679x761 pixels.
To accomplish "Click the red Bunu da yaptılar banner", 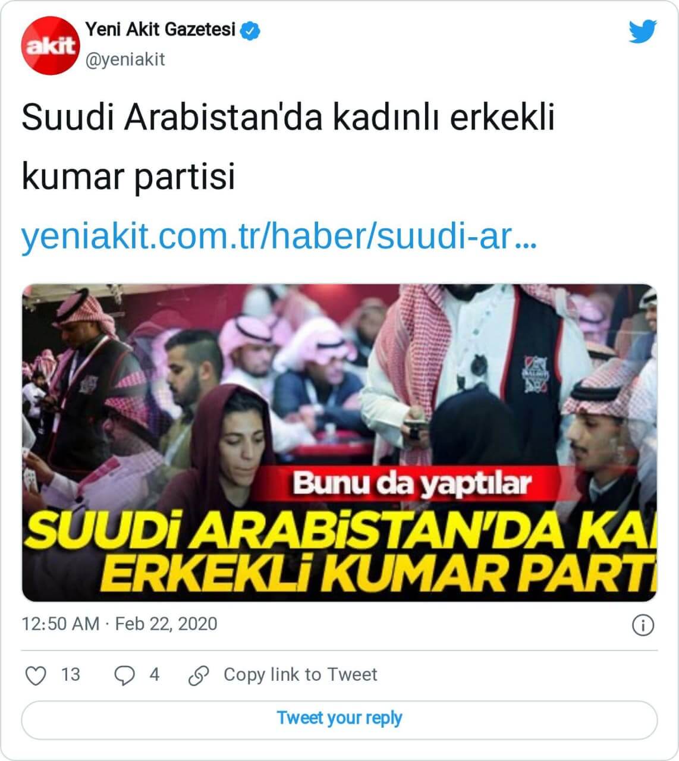I will pyautogui.click(x=411, y=483).
